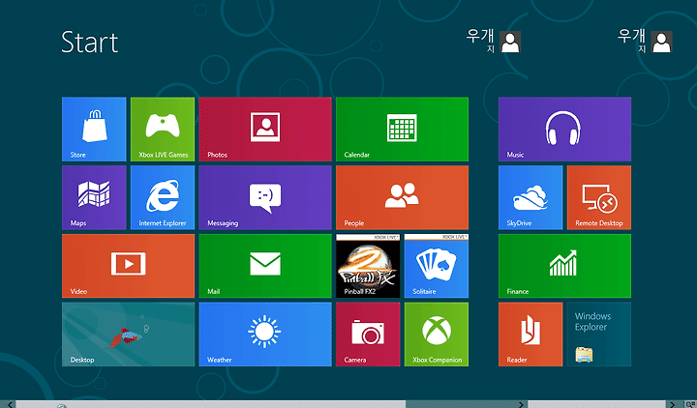697x408 pixels.
Task: Launch the Music tile
Action: 564,130
